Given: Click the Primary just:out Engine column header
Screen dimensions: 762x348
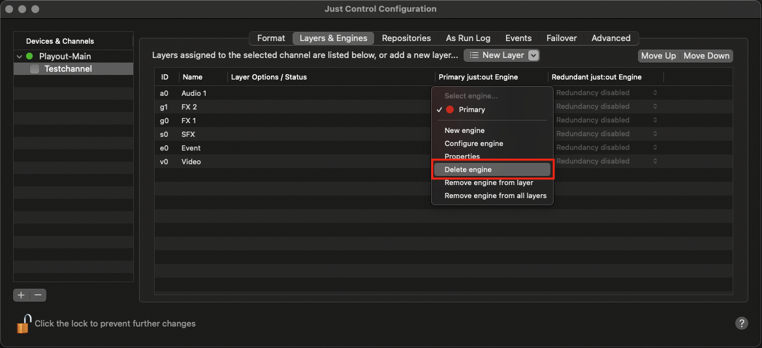Looking at the screenshot, I should point(491,77).
